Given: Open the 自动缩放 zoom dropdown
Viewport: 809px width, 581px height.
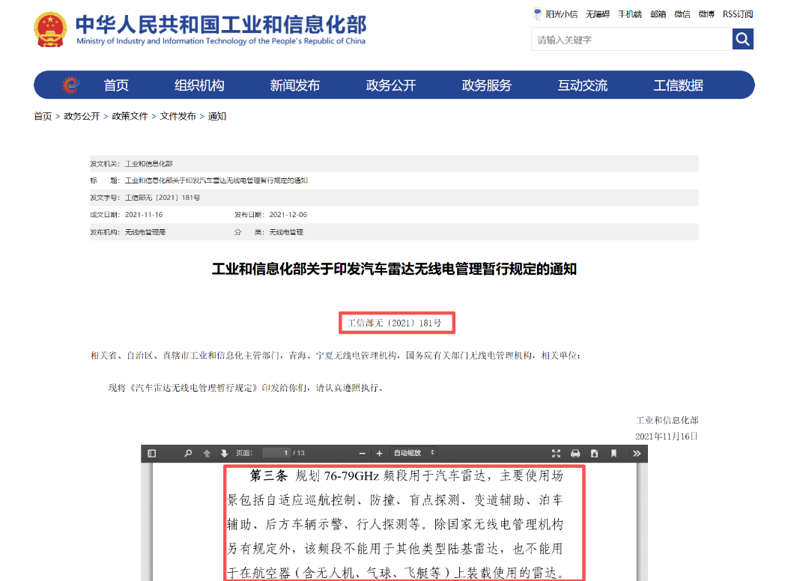Looking at the screenshot, I should (414, 453).
